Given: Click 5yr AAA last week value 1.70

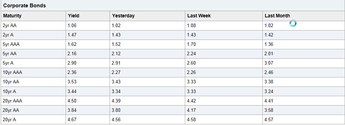Looking at the screenshot, I should tap(192, 44).
